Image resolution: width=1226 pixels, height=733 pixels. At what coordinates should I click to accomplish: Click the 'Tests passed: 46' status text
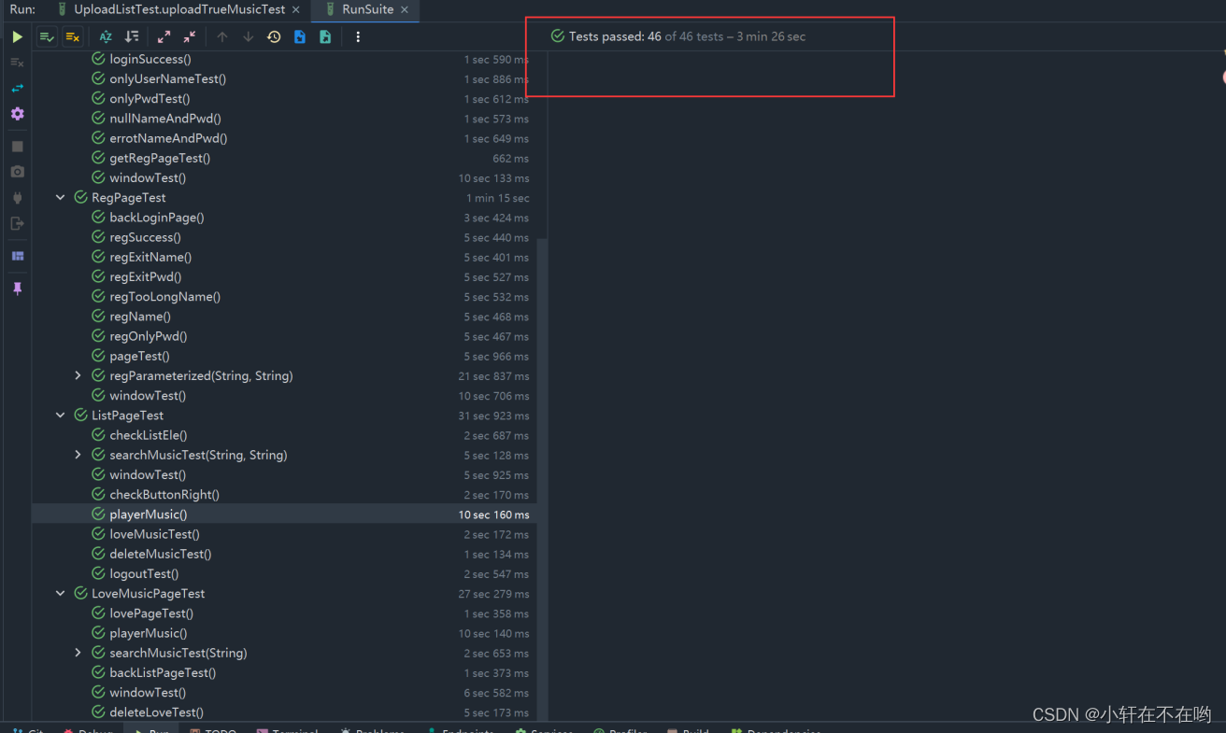tap(615, 36)
